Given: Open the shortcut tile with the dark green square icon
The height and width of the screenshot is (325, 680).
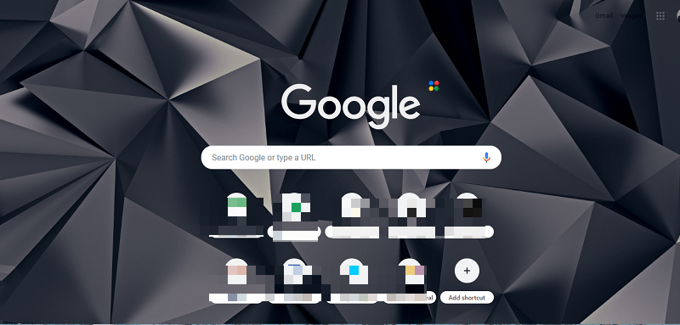Looking at the screenshot, I should pyautogui.click(x=295, y=215).
